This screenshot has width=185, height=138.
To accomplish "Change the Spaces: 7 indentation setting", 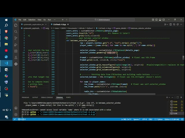I will 137,119.
